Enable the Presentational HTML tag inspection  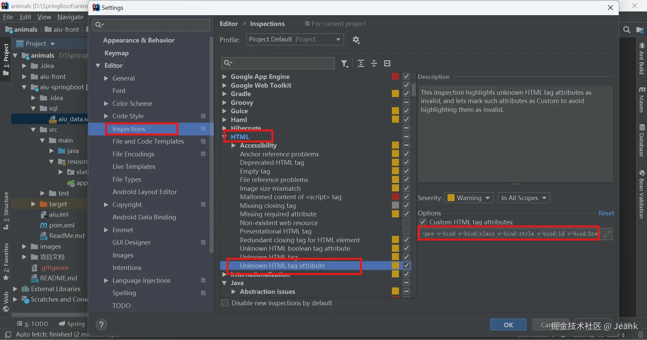[406, 231]
